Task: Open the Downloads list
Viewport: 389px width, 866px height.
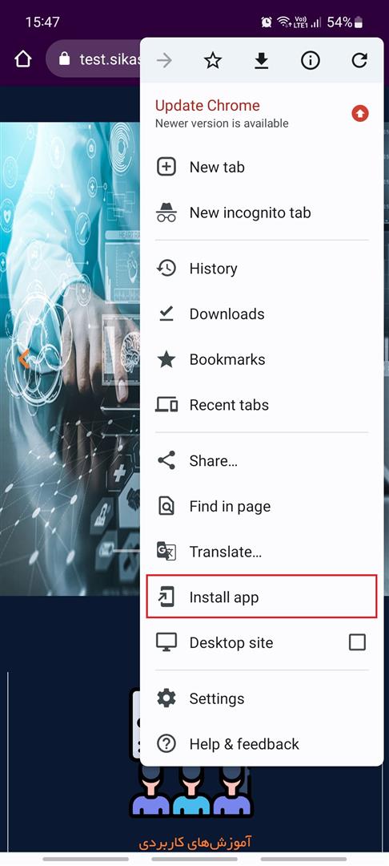Action: pos(262,314)
